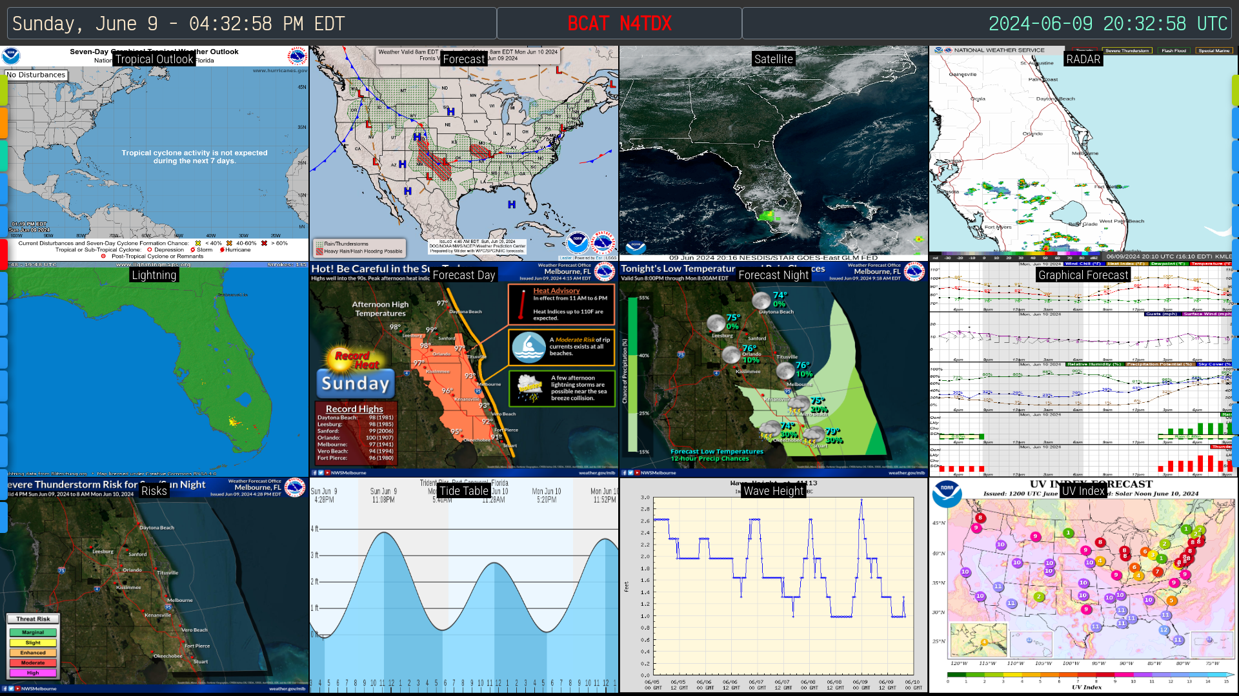Viewport: 1239px width, 696px height.
Task: Click the Heat Advisory thermometer icon
Action: tap(521, 305)
